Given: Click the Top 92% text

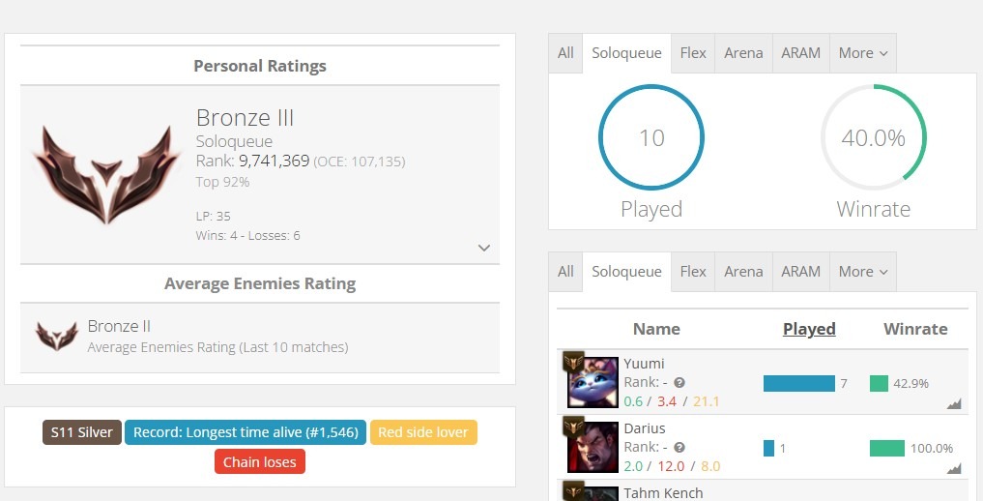Looking at the screenshot, I should click(222, 182).
